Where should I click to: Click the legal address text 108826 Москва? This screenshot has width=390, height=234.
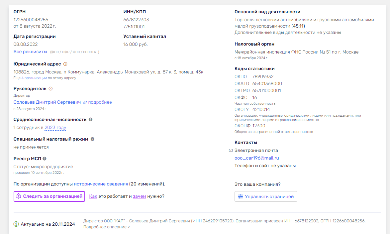pyautogui.click(x=108, y=72)
